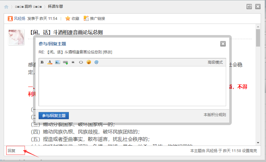
Task: Click the author user icon
Action: (10, 18)
